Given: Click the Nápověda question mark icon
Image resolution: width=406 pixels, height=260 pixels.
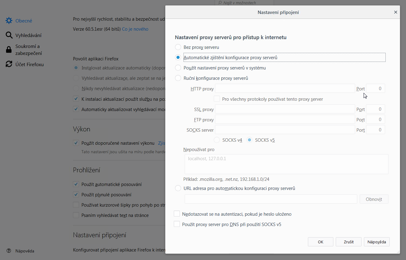Looking at the screenshot, I should 9,251.
